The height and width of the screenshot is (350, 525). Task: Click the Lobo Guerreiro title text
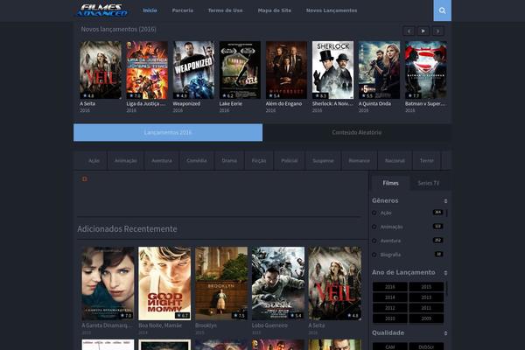coord(269,325)
